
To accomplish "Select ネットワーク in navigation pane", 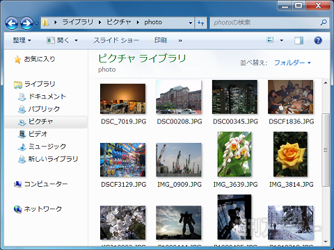I will click(42, 209).
